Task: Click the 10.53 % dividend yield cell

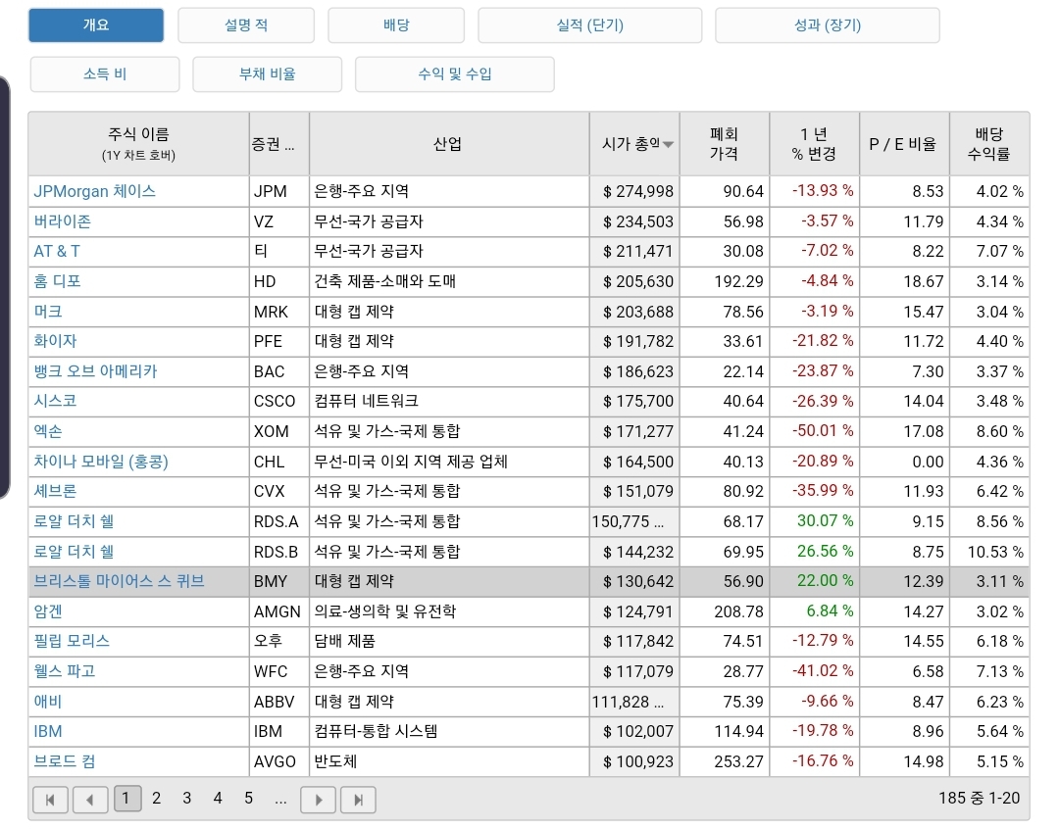Action: [x=988, y=552]
